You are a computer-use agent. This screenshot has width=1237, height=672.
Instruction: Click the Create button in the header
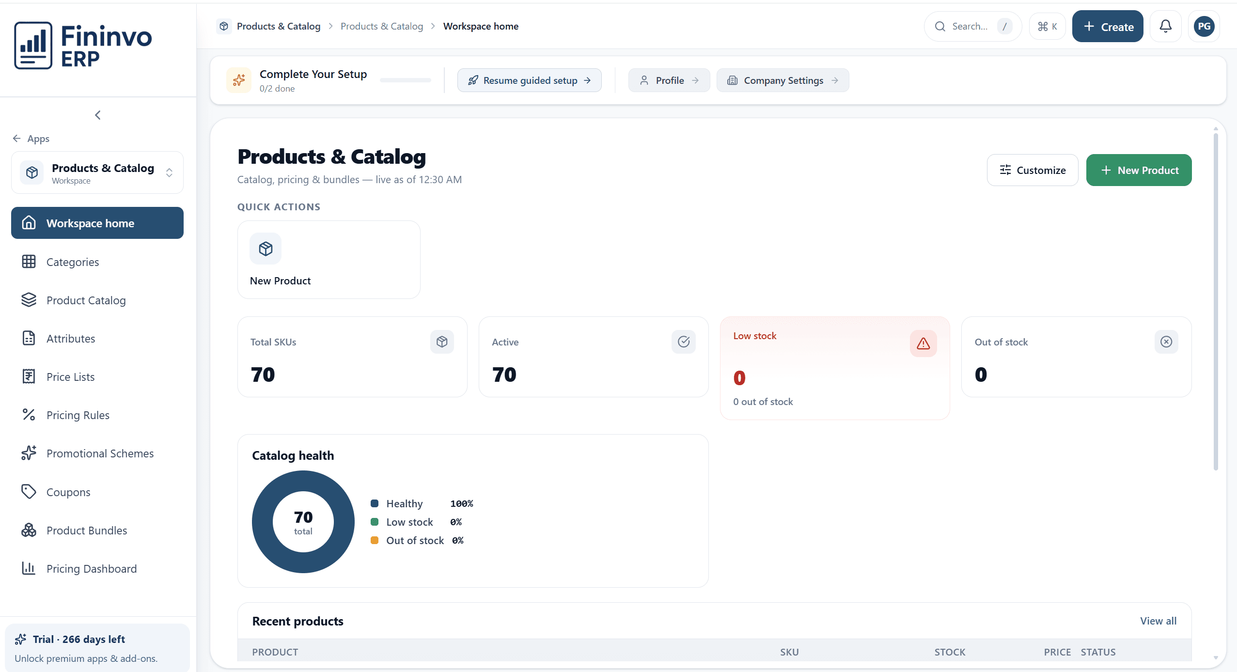click(1108, 26)
